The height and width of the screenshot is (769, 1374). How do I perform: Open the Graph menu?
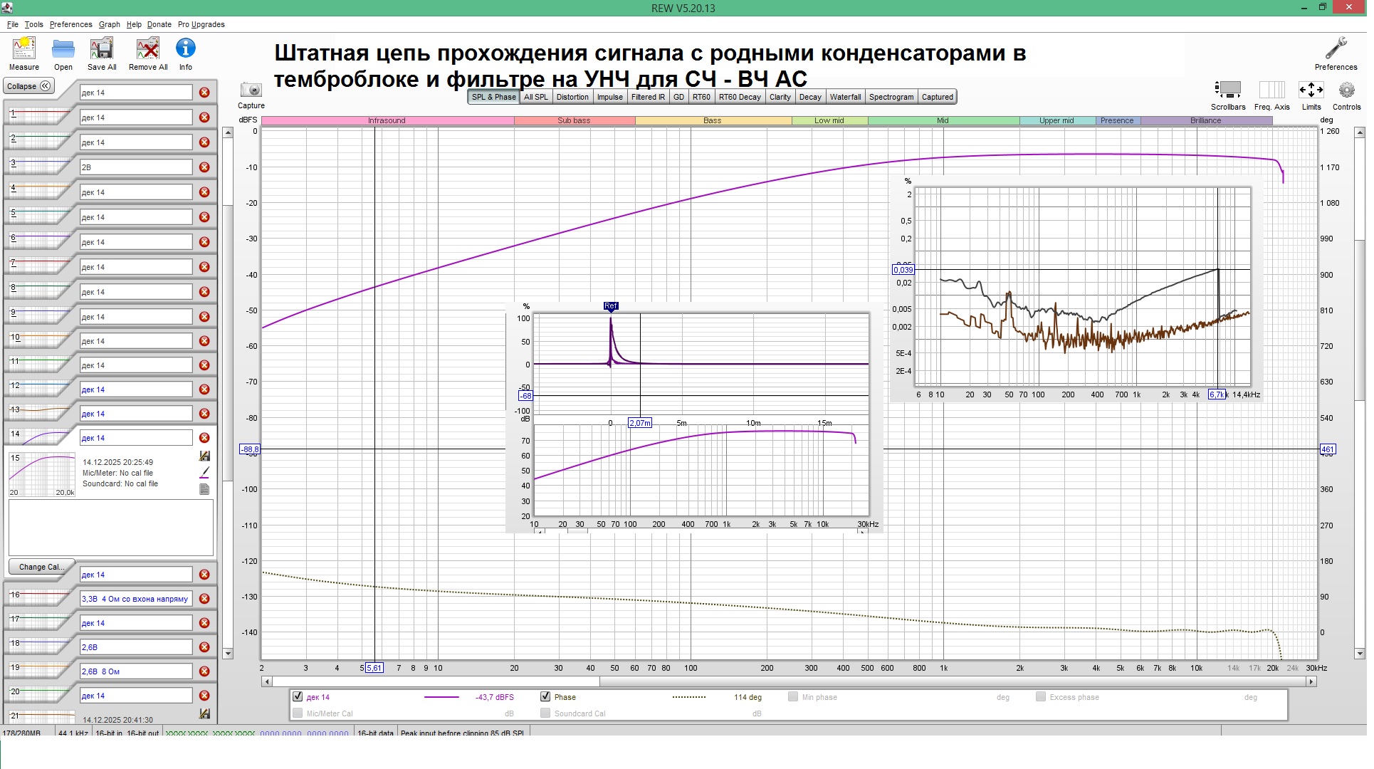click(x=109, y=24)
